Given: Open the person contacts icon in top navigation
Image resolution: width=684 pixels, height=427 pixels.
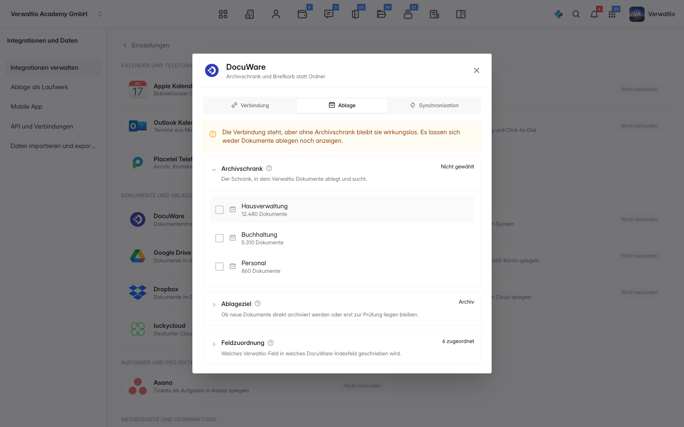Looking at the screenshot, I should (x=276, y=14).
